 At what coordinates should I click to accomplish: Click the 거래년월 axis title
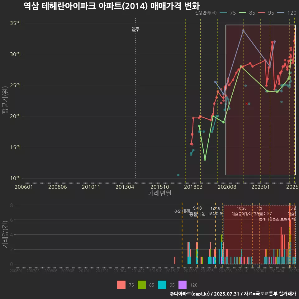click(x=159, y=193)
